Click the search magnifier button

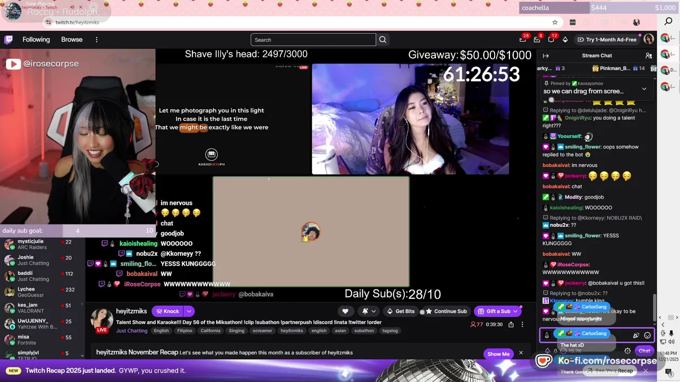[382, 40]
